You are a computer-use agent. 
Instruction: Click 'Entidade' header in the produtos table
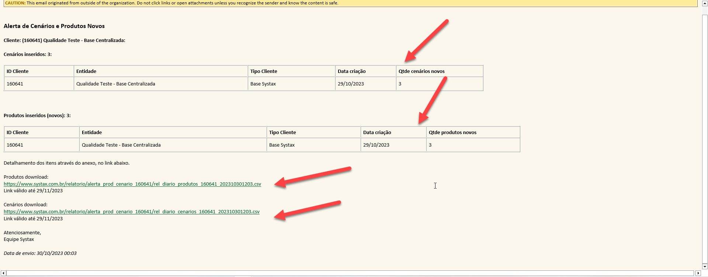pyautogui.click(x=92, y=132)
